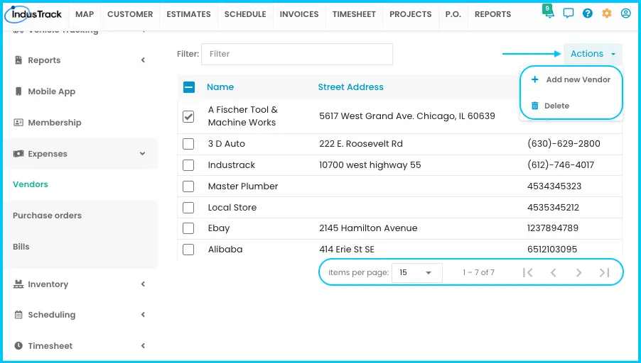Collapse the Expenses section chevron
The height and width of the screenshot is (363, 641).
coord(142,154)
